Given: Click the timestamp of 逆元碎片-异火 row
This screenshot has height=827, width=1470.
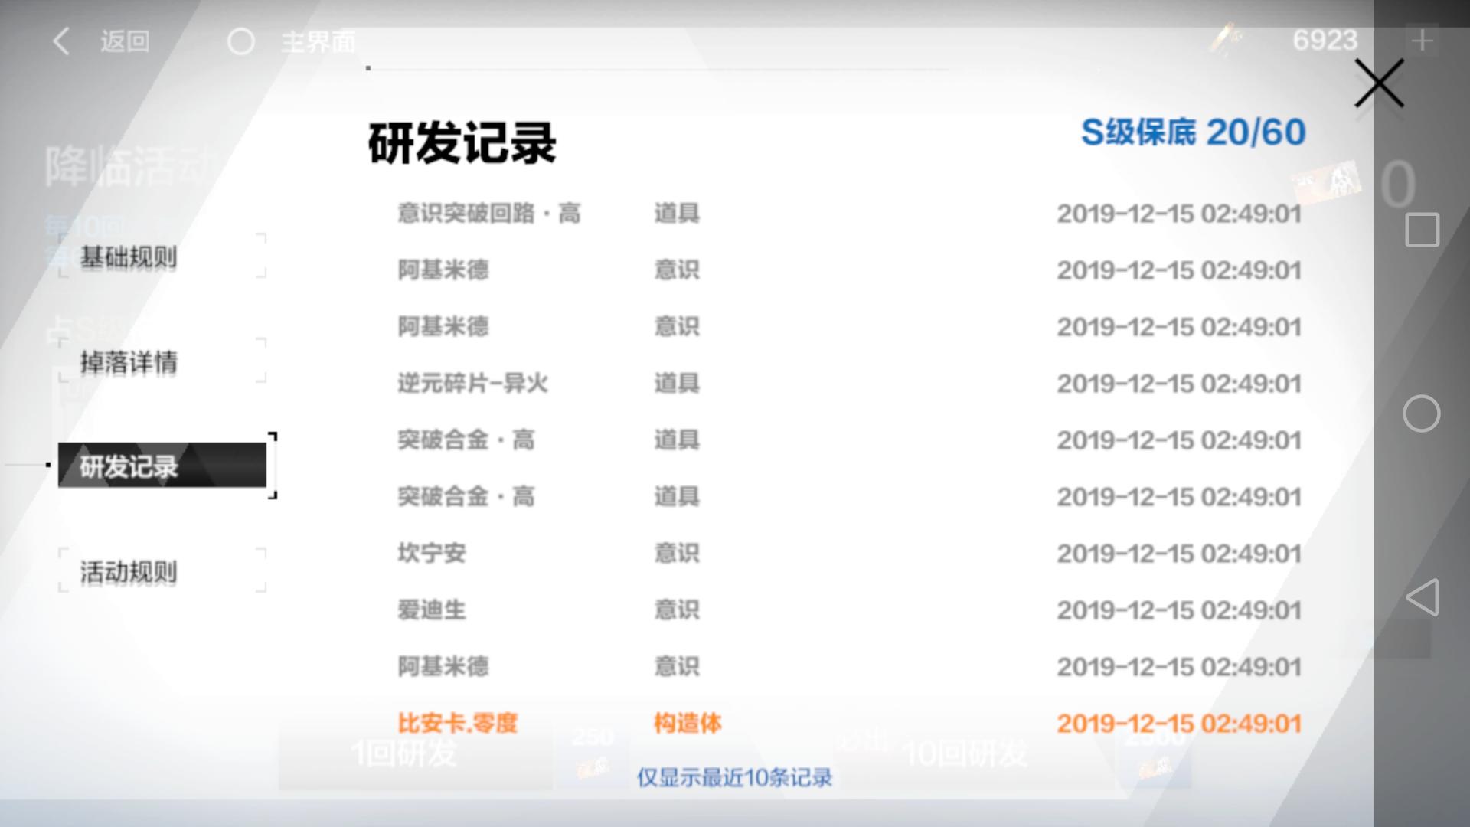Looking at the screenshot, I should click(1179, 383).
